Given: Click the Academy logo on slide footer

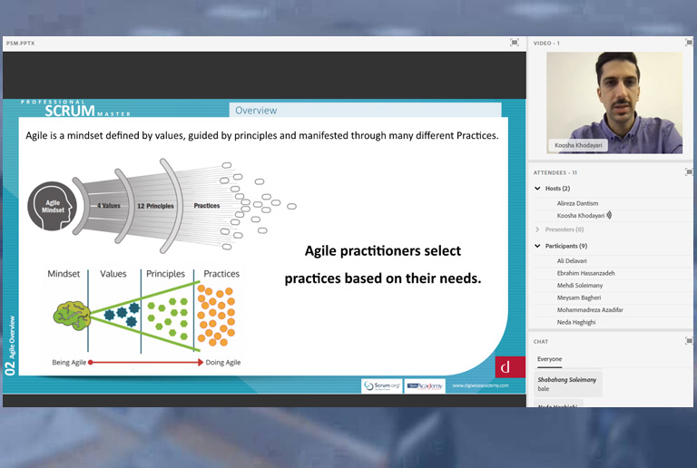Looking at the screenshot, I should click(425, 385).
